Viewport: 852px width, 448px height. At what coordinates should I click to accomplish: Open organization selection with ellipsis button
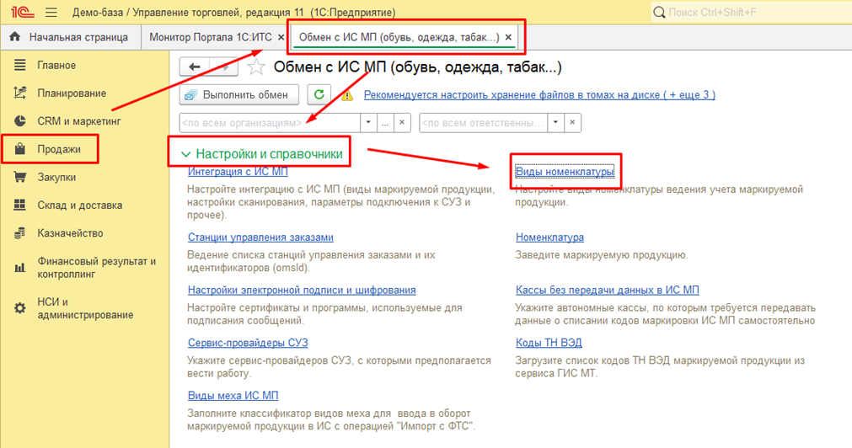[385, 123]
